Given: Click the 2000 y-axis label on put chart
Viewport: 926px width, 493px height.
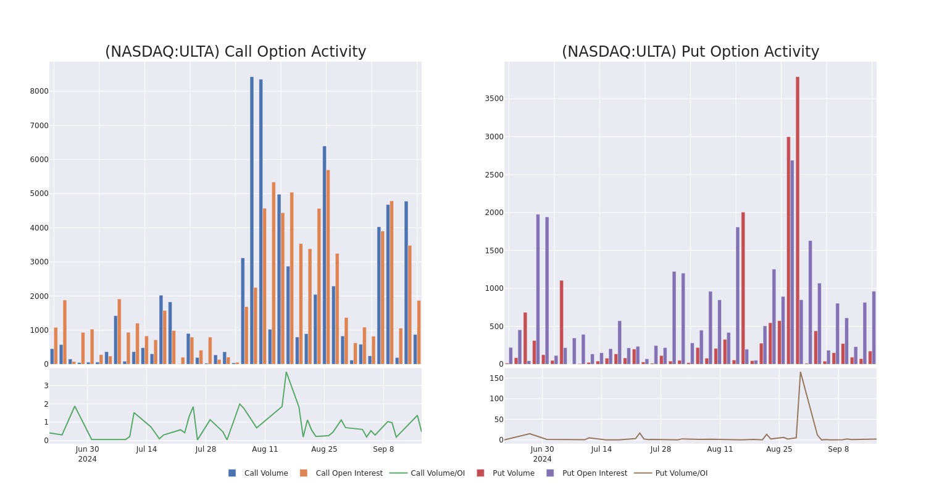Looking at the screenshot, I should [x=493, y=213].
